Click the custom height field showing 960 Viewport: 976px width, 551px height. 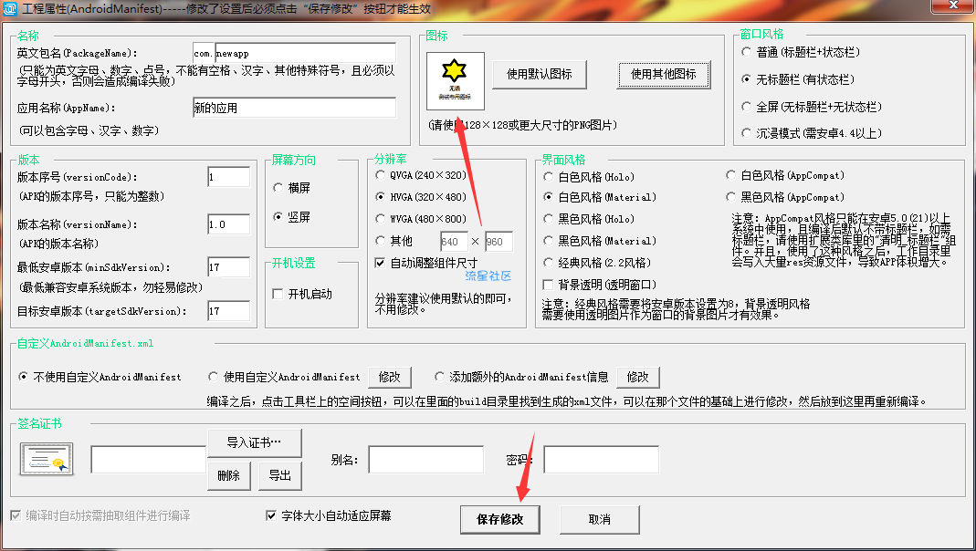tap(498, 242)
